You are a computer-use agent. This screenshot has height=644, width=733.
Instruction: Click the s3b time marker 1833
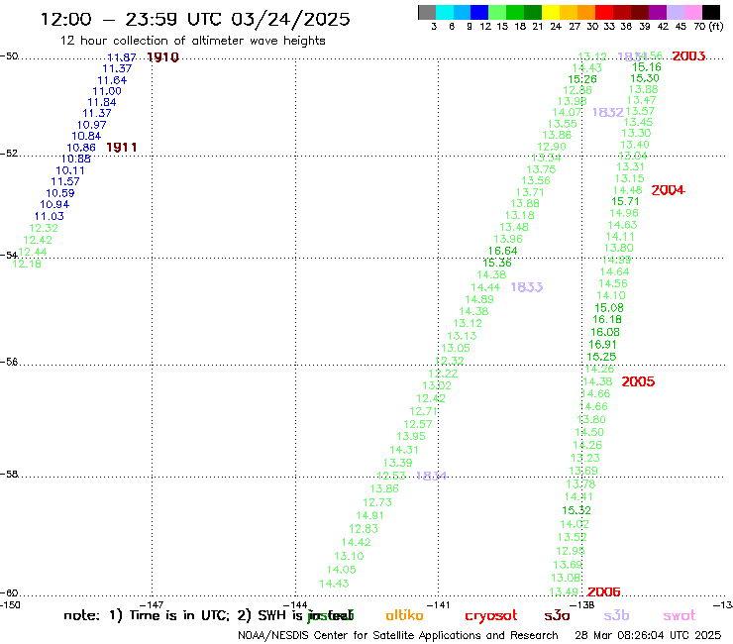pos(526,287)
